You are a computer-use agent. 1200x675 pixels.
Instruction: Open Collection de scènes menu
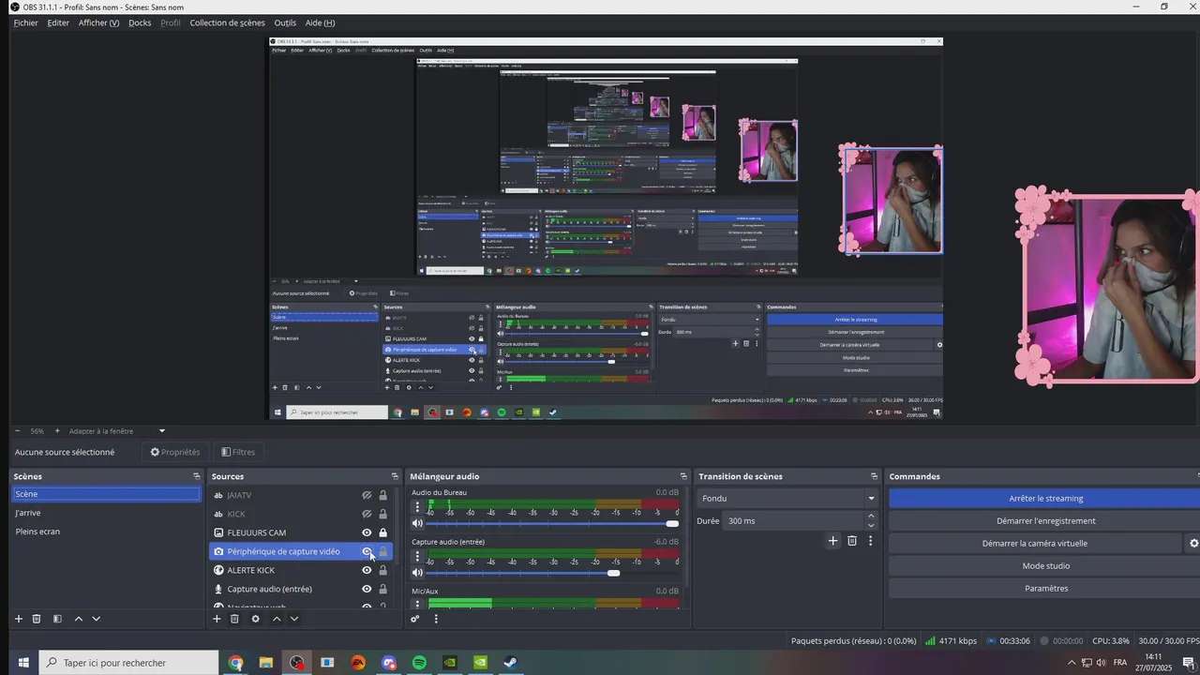coord(227,22)
